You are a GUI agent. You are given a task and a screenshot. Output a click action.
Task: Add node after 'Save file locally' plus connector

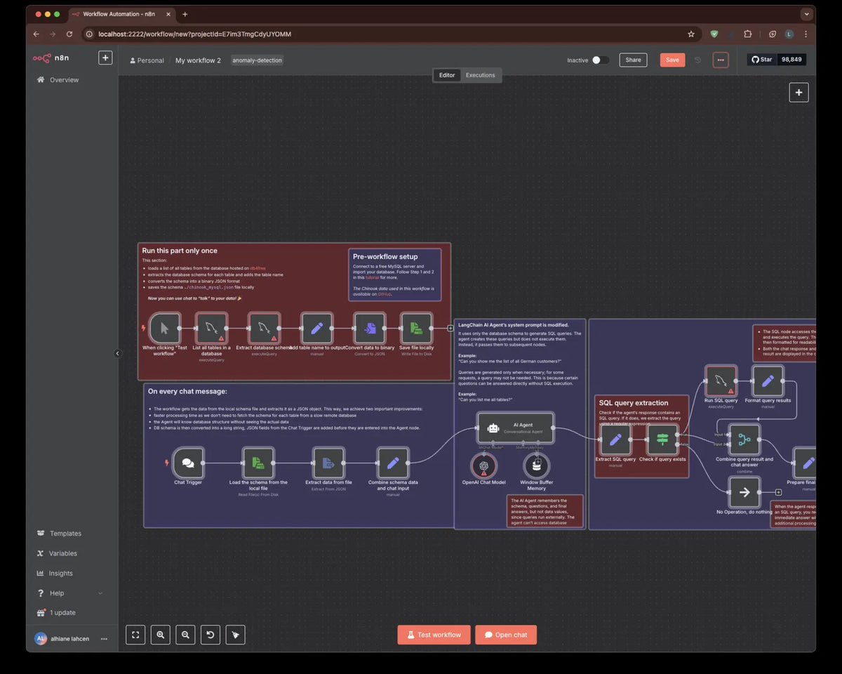click(450, 328)
